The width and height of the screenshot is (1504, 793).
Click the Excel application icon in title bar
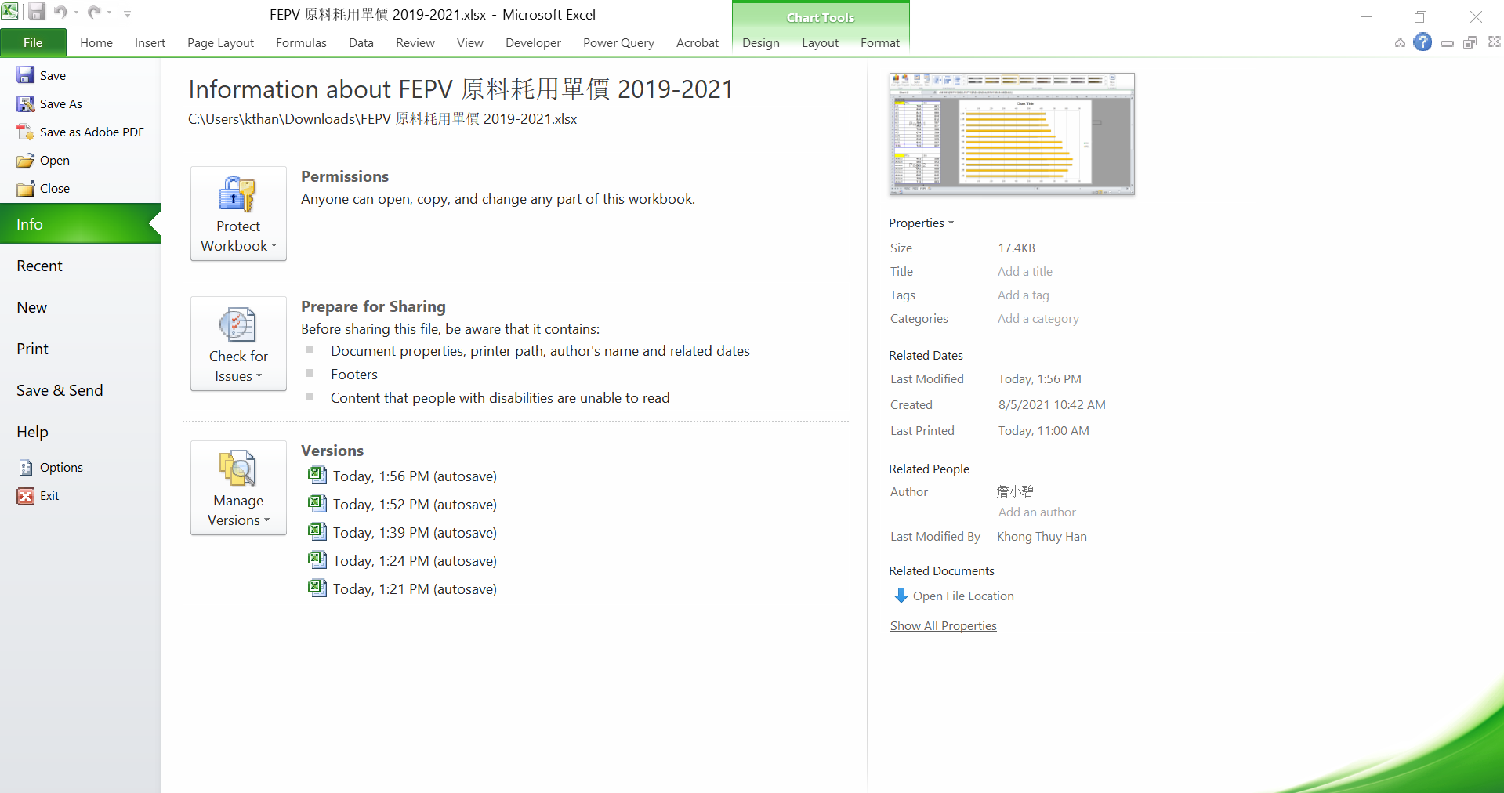tap(10, 12)
